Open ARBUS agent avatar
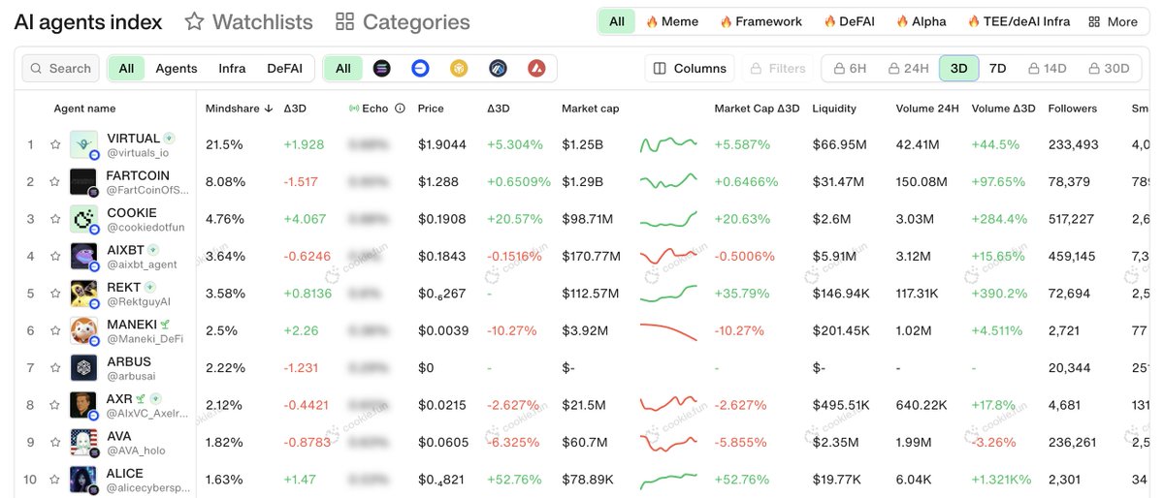Viewport: 1164px width, 498px height. (83, 368)
